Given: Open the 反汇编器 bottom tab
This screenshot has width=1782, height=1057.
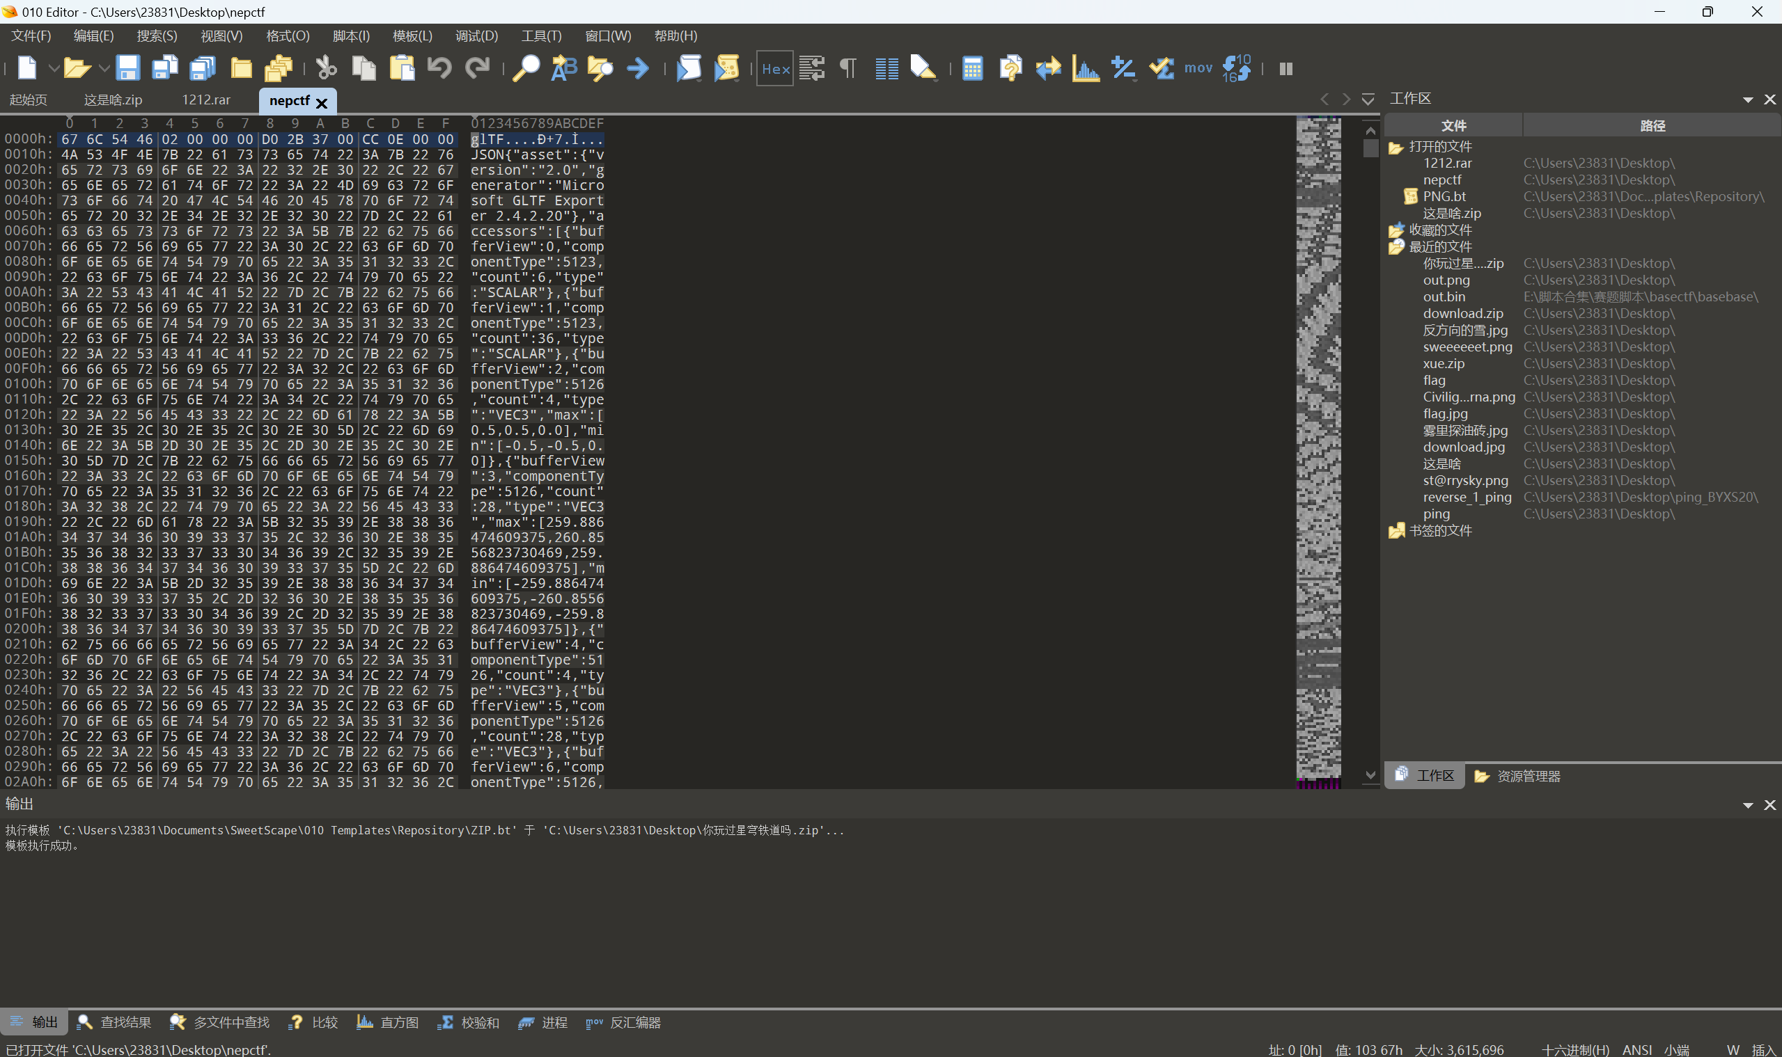Looking at the screenshot, I should pyautogui.click(x=624, y=1023).
